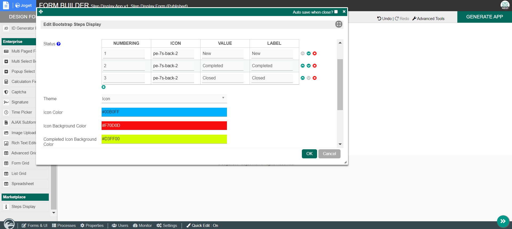Edit the Closed label field
The image size is (512, 229).
pos(272,78)
